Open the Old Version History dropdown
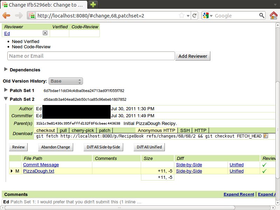This screenshot has width=280, height=210. coord(66,81)
